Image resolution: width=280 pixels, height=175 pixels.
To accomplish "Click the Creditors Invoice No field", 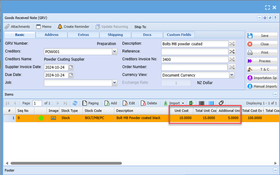I will click(x=194, y=59).
